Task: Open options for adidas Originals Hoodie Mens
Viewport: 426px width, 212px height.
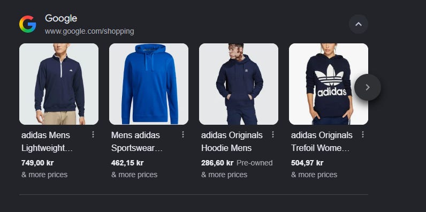Action: pyautogui.click(x=273, y=134)
